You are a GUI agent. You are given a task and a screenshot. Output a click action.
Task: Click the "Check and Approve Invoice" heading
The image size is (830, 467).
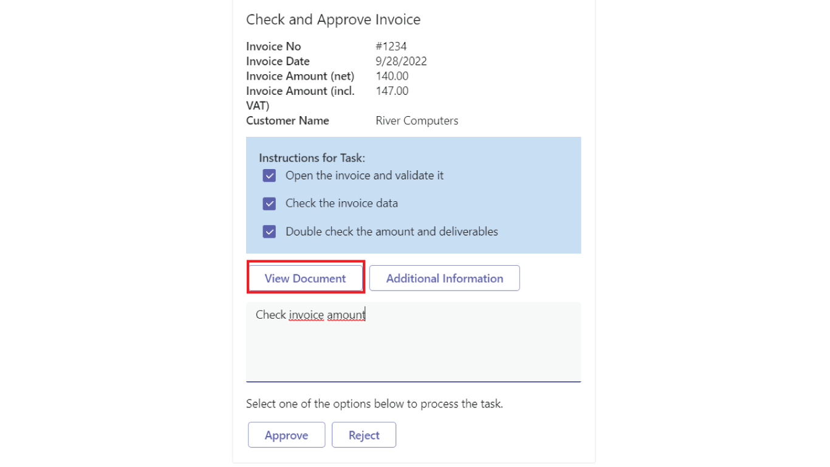(333, 19)
